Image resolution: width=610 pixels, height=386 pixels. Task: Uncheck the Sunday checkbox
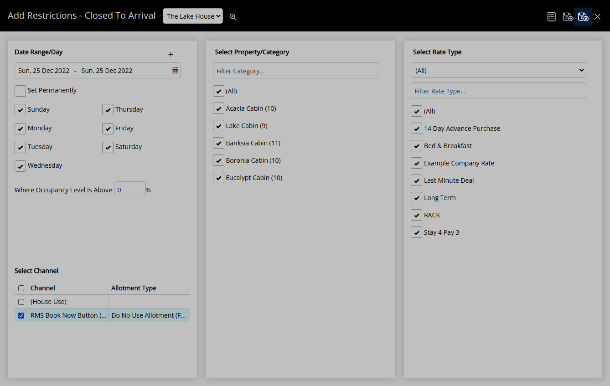pyautogui.click(x=20, y=110)
